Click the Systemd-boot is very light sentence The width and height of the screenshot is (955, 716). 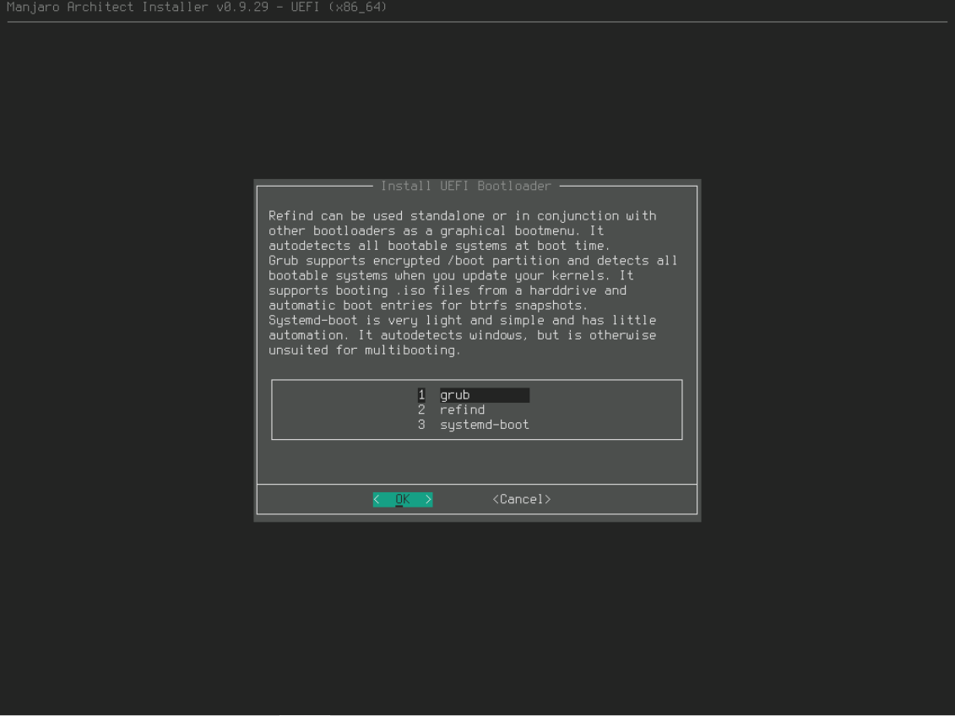pos(462,321)
